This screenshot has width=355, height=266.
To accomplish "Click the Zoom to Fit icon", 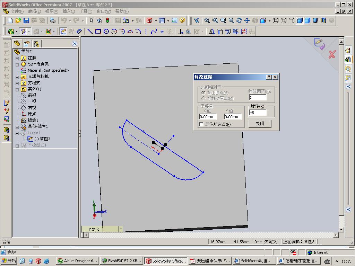I will [207, 20].
